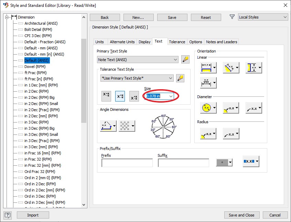Click the Save button

pos(172,17)
